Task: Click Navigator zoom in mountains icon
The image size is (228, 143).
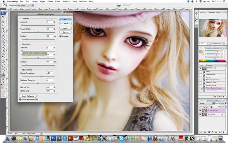Action: click(223, 43)
